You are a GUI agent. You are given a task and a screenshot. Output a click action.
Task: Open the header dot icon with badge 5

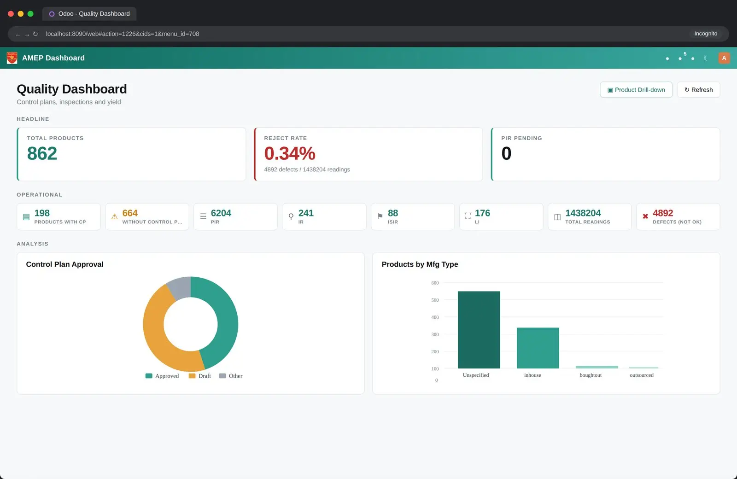coord(680,58)
